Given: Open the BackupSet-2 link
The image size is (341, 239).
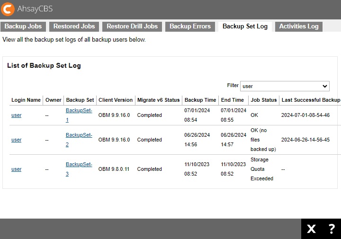Looking at the screenshot, I should [x=79, y=140].
